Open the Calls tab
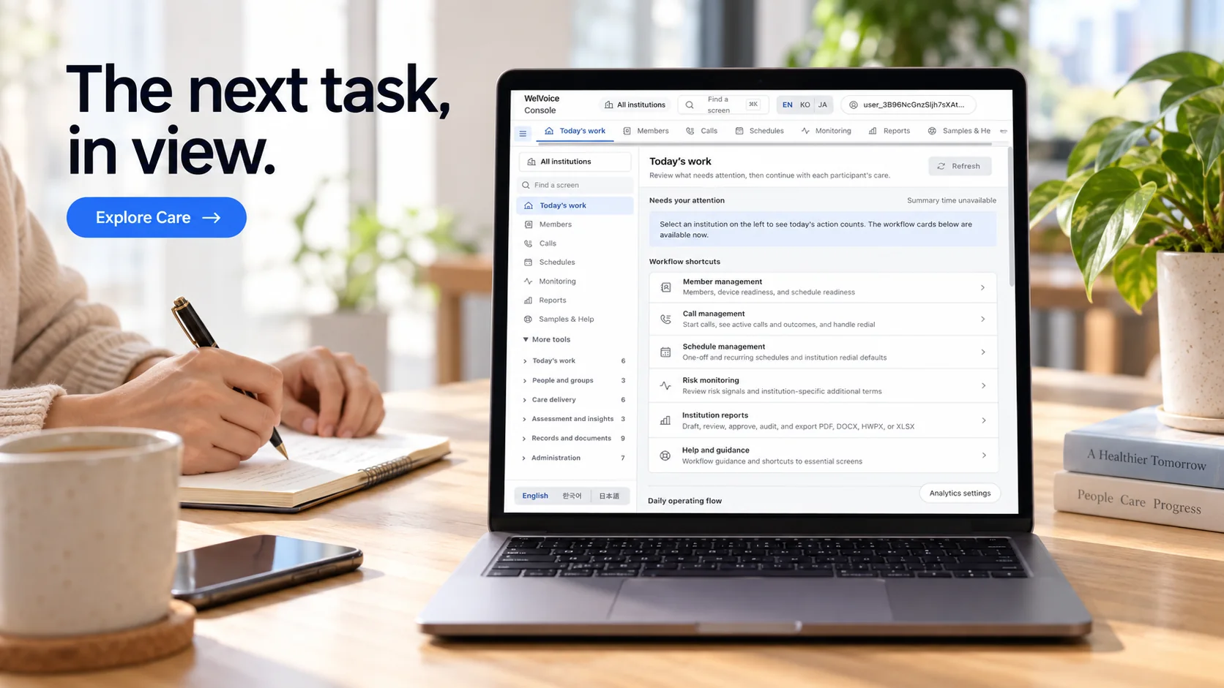The height and width of the screenshot is (688, 1224). [701, 131]
